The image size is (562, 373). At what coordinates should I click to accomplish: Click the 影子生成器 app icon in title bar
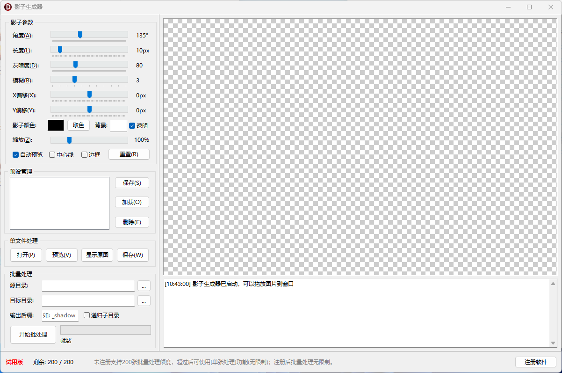click(x=7, y=7)
